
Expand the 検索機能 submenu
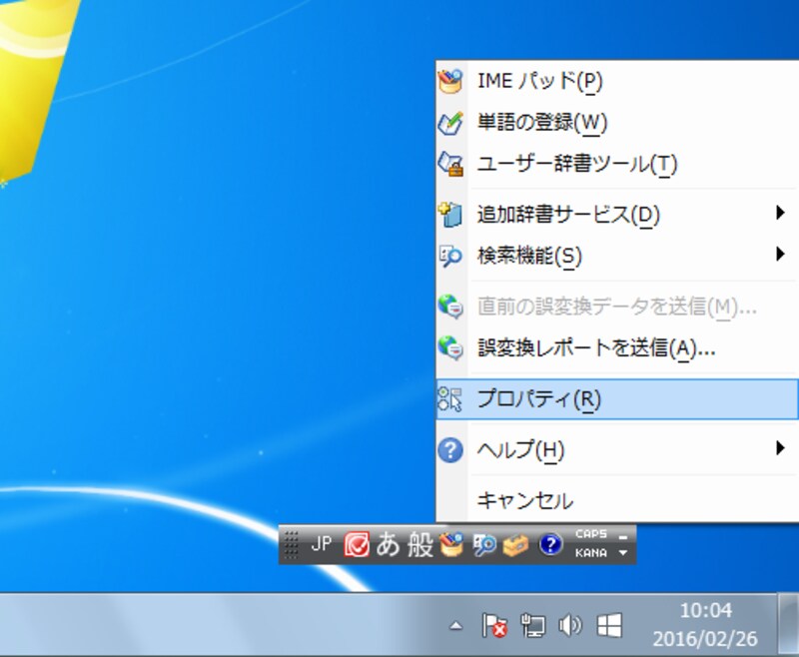544,257
